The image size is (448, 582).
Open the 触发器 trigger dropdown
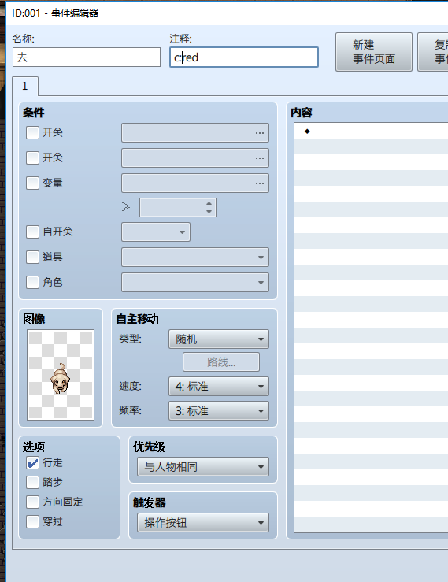point(203,523)
